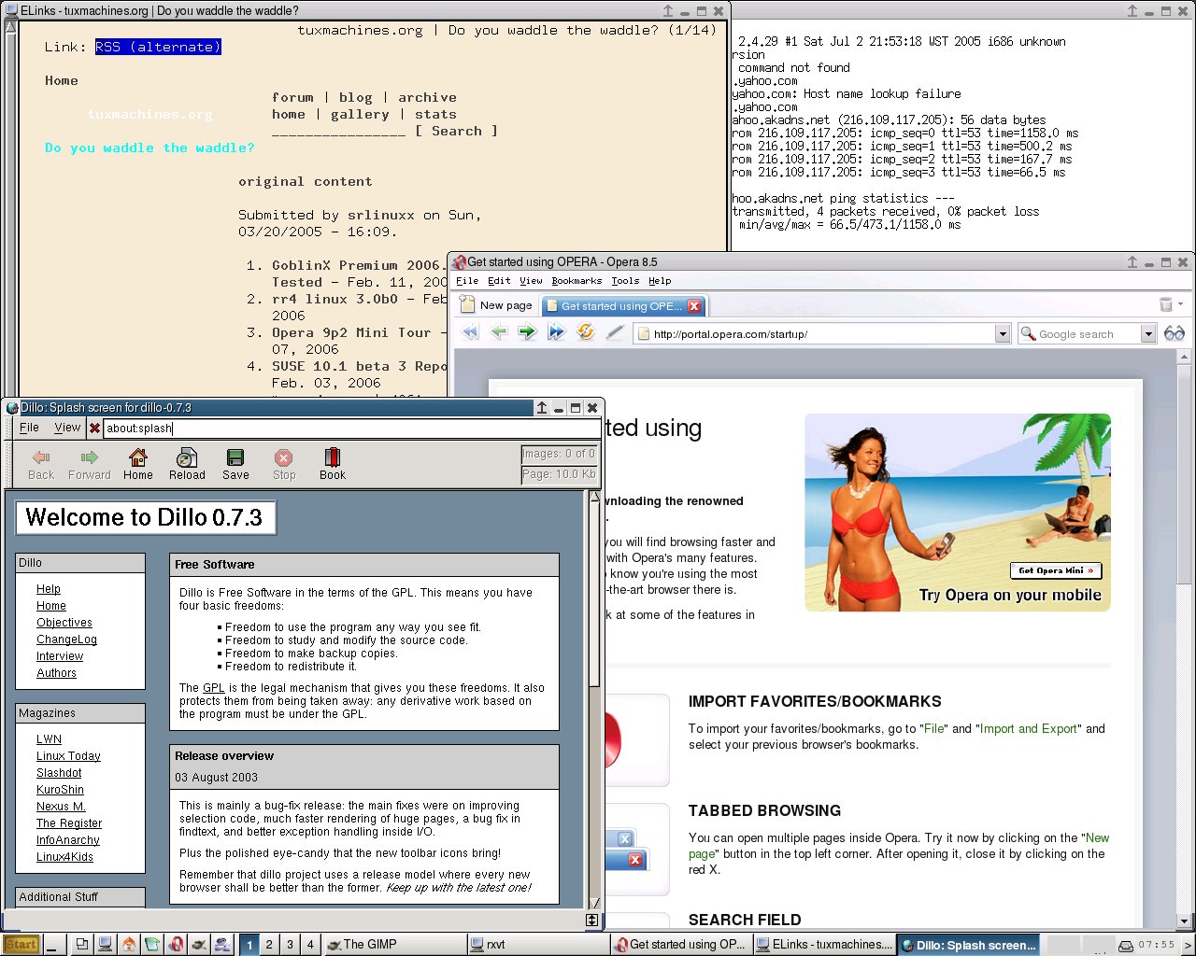This screenshot has width=1196, height=956.
Task: Launch Opera from red O taskbar icon
Action: tap(176, 944)
